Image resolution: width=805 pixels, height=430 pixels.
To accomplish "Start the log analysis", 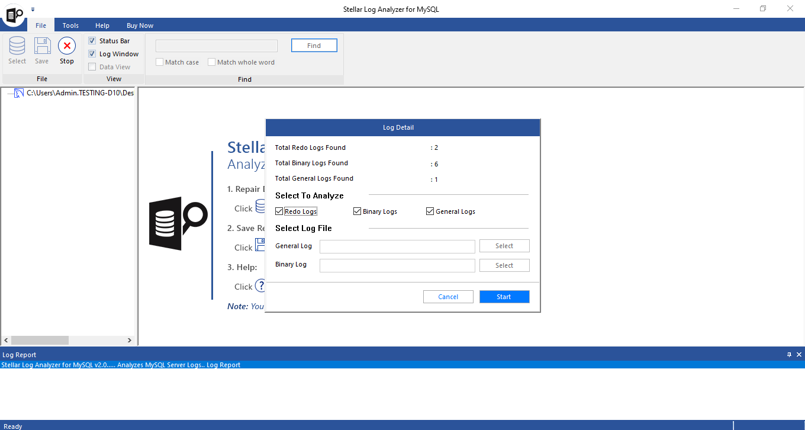I will (x=504, y=297).
